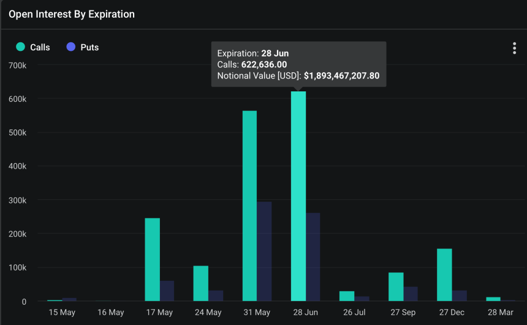Click the 31 May puts bar

(x=264, y=251)
